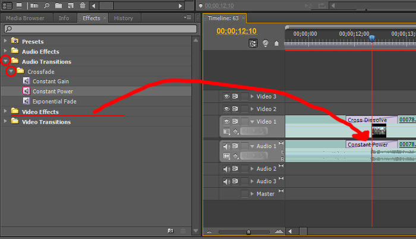Image resolution: width=416 pixels, height=239 pixels.
Task: Click the Constant Gain transition icon
Action: [26, 81]
